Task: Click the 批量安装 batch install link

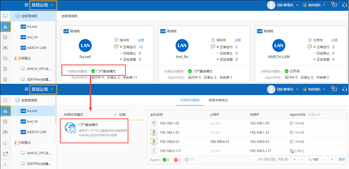Action: [x=314, y=114]
